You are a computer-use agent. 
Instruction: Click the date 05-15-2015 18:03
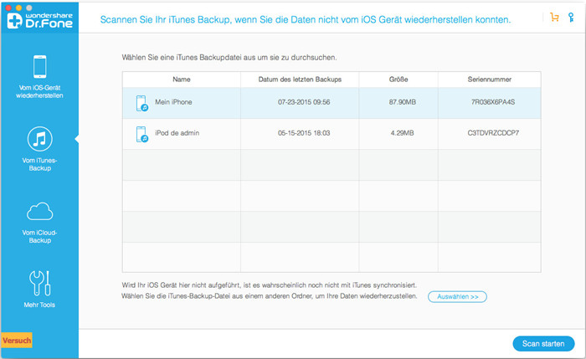point(304,133)
